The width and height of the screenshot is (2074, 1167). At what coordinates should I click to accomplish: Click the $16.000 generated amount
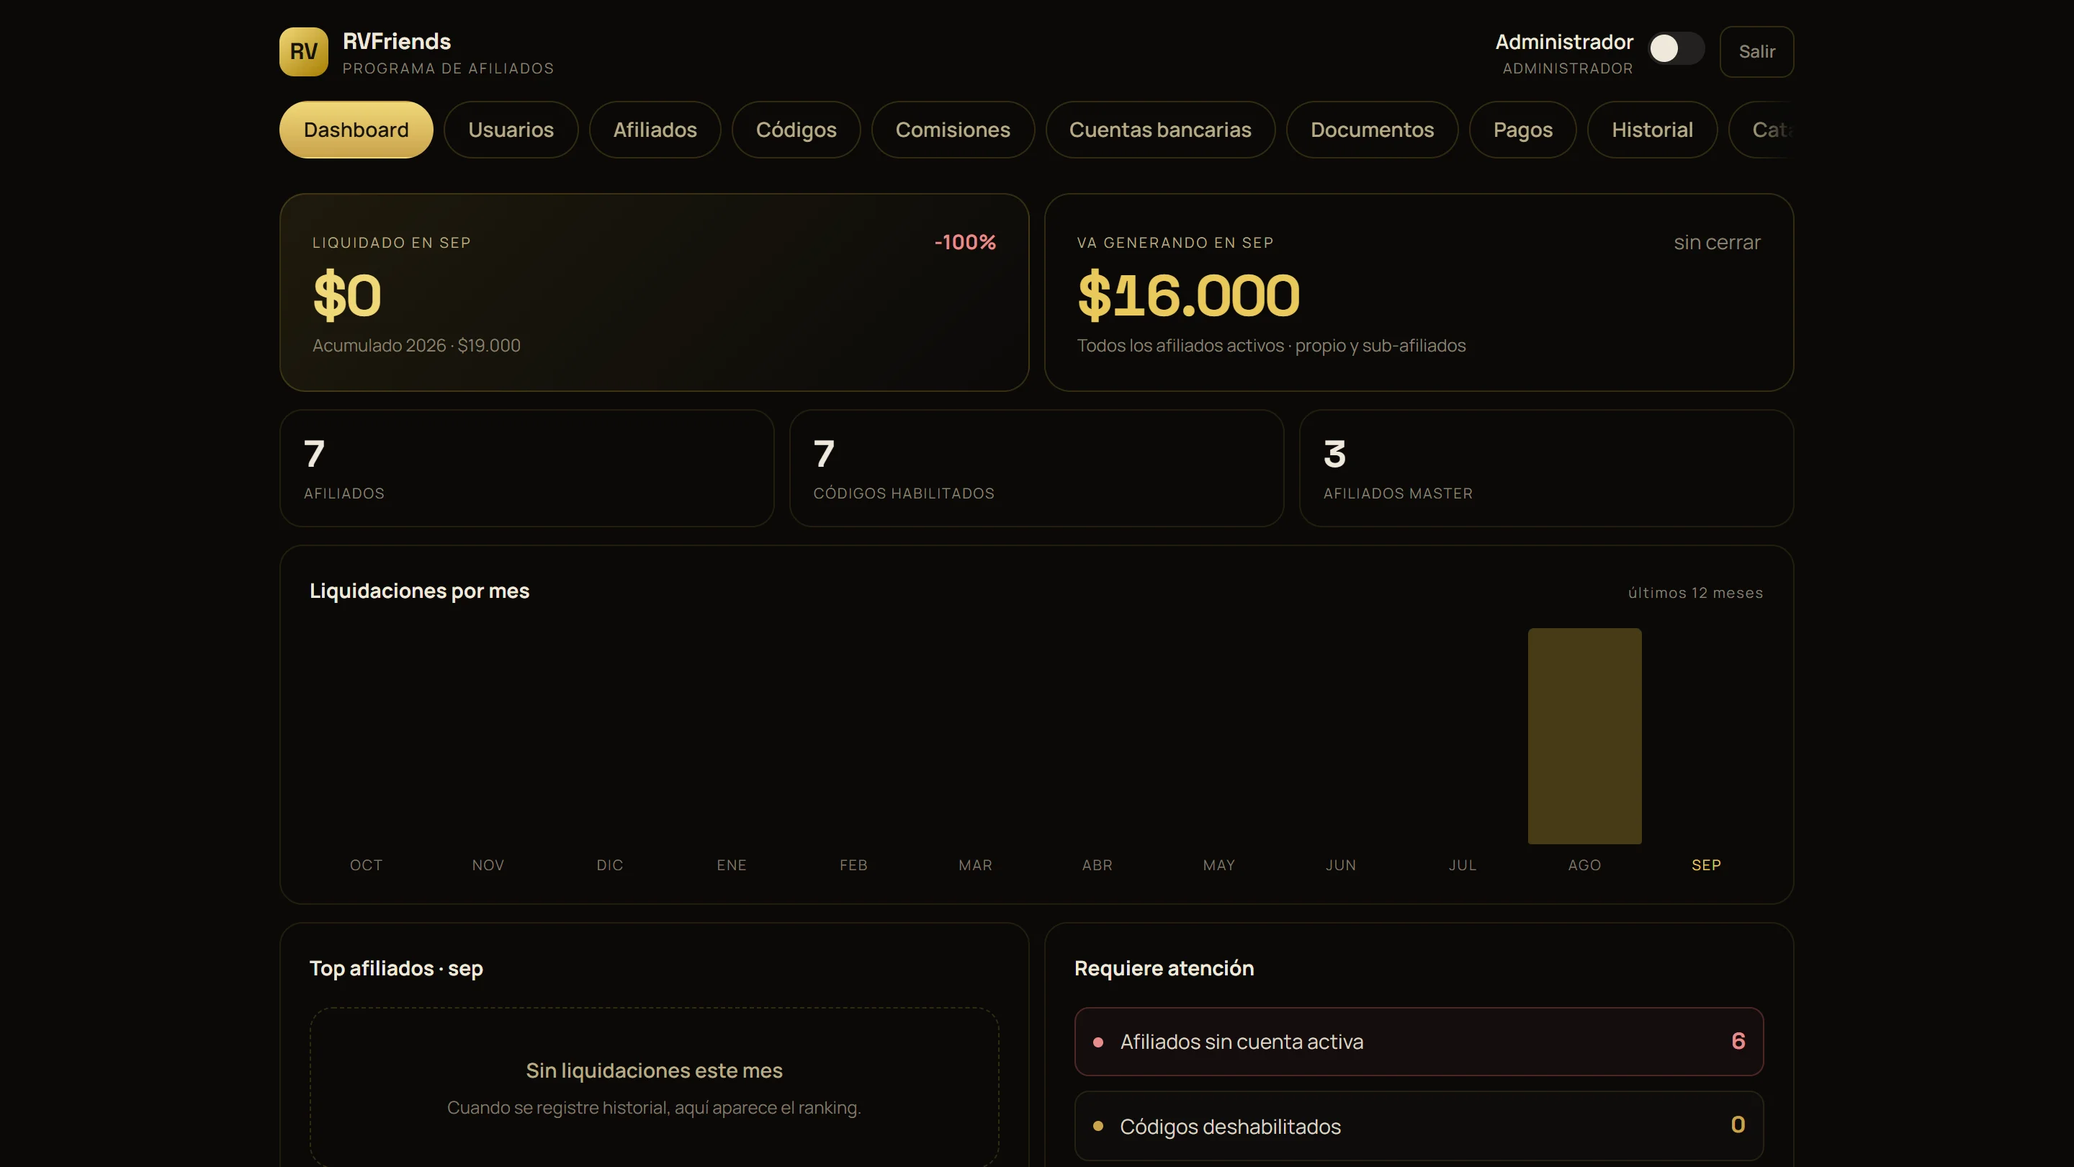coord(1188,295)
